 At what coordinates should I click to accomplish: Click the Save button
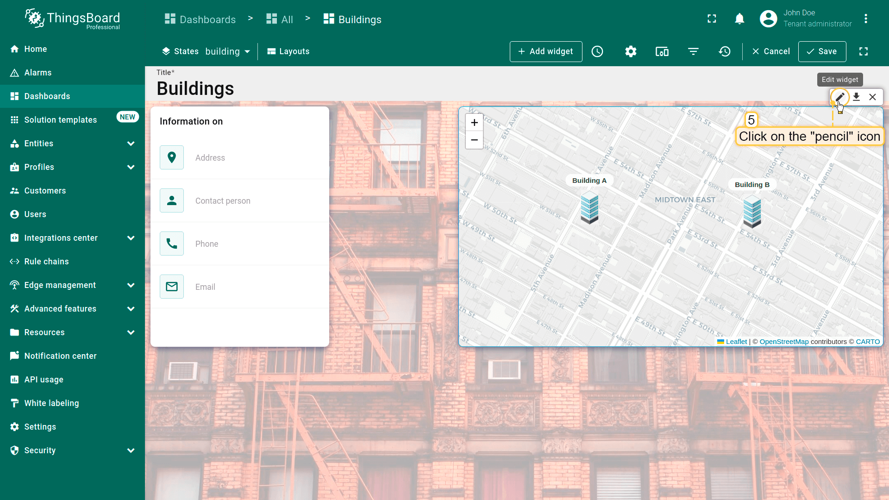(822, 51)
